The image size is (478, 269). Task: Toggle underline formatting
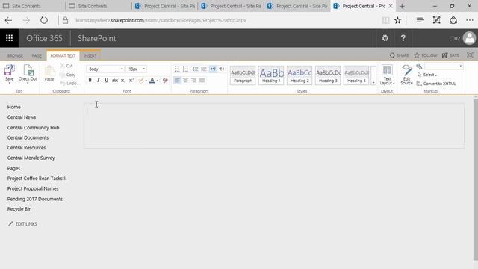106,81
